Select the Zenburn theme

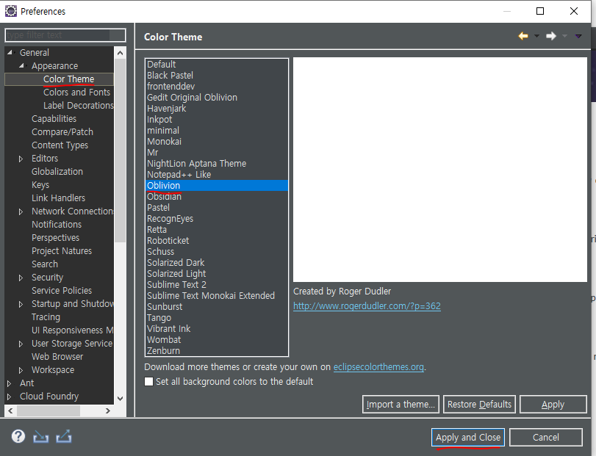point(217,350)
